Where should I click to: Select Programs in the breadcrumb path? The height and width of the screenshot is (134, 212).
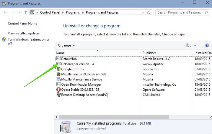pyautogui.click(x=73, y=12)
